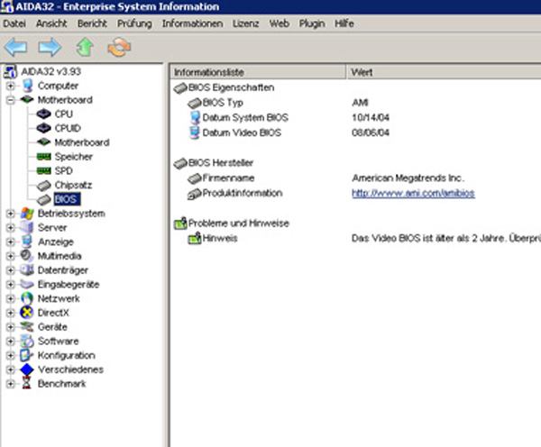Viewport: 541px width, 447px height.
Task: Click the Eingabegeräte keyboard icon
Action: tap(27, 284)
